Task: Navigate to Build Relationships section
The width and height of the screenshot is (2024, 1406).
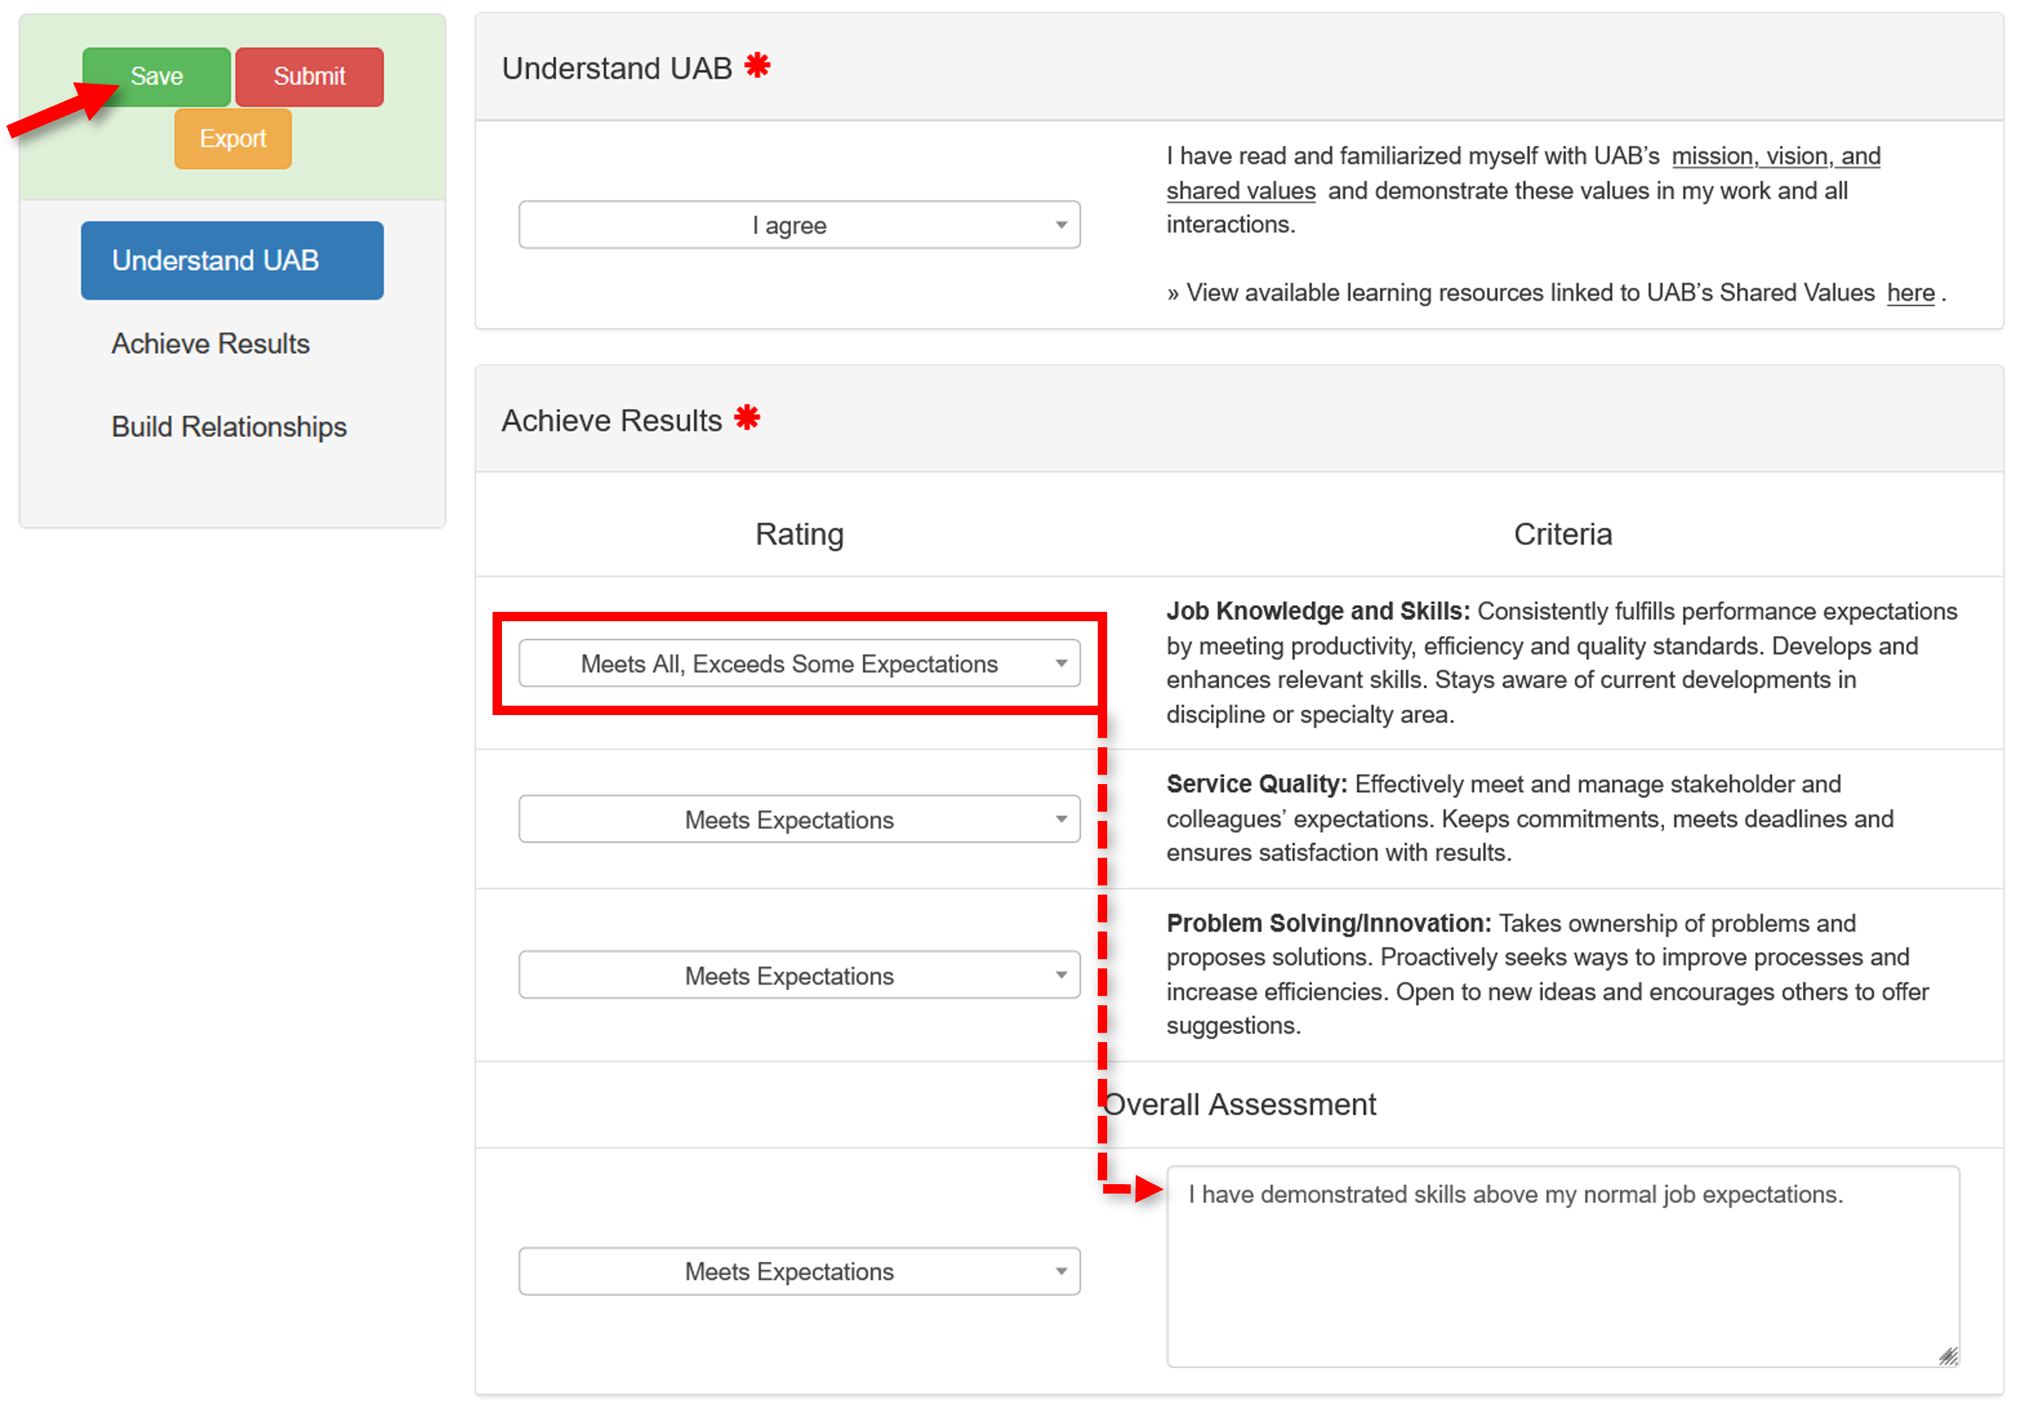Action: (x=228, y=426)
